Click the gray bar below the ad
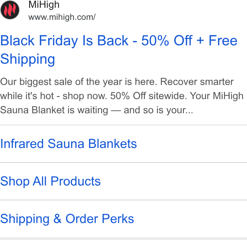Viewport: 247px width, 240px height. (123, 239)
